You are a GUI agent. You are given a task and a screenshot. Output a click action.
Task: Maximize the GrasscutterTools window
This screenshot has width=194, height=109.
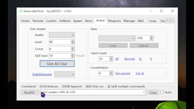(x=162, y=11)
